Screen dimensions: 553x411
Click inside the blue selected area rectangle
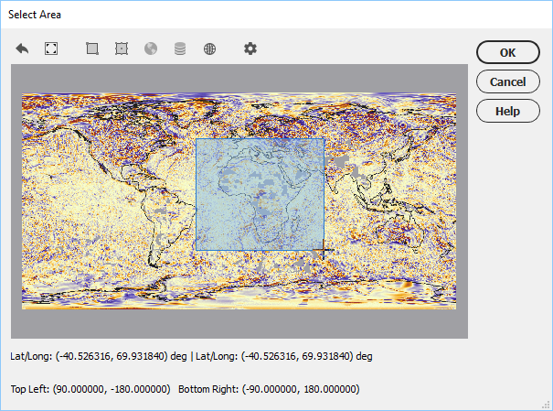click(x=260, y=194)
